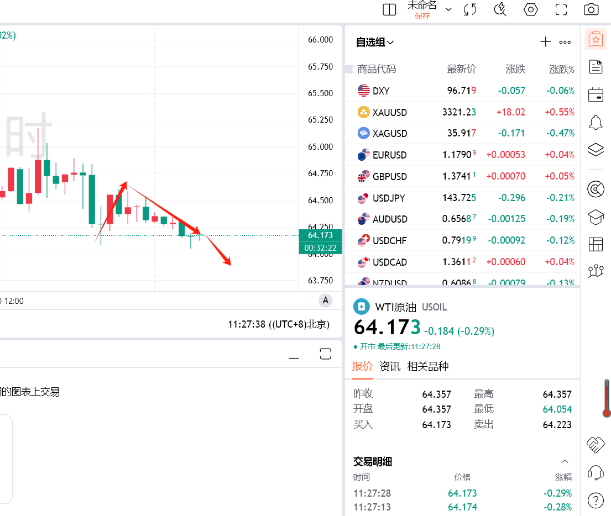Collapse the 交易明细 section chevron
The height and width of the screenshot is (516, 611).
pyautogui.click(x=565, y=460)
